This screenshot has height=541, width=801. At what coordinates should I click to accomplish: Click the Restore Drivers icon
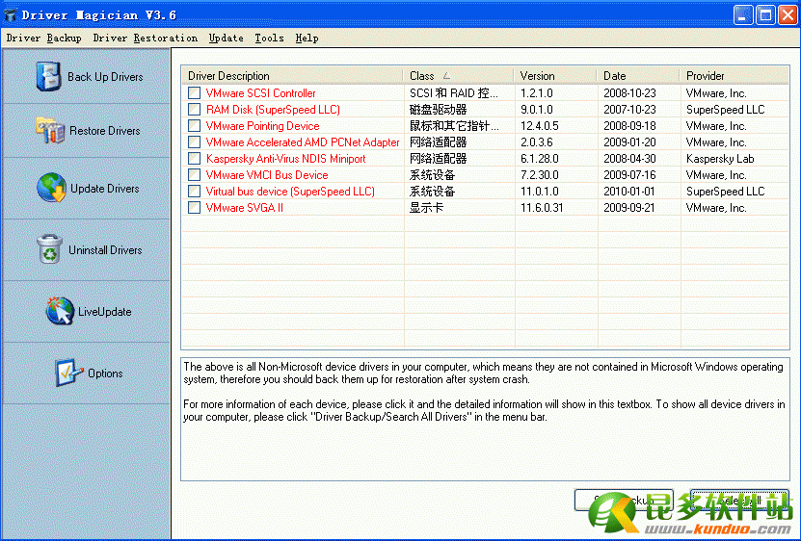point(49,130)
